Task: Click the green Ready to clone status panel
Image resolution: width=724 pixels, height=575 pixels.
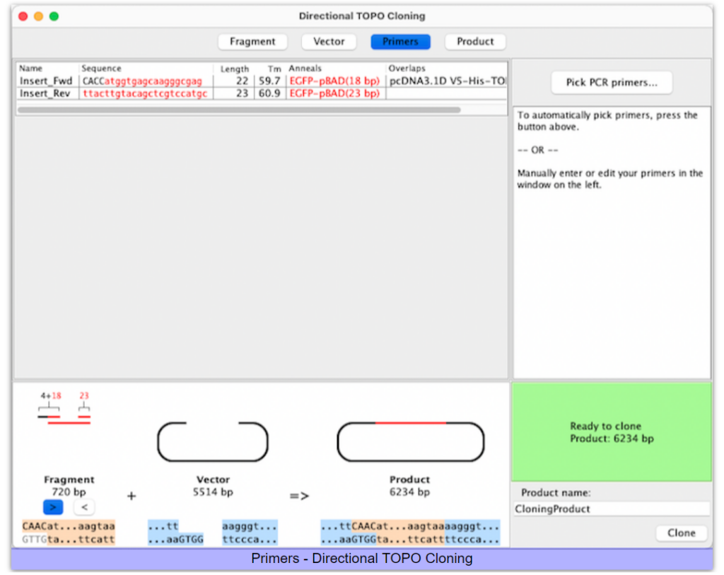Action: tap(612, 432)
